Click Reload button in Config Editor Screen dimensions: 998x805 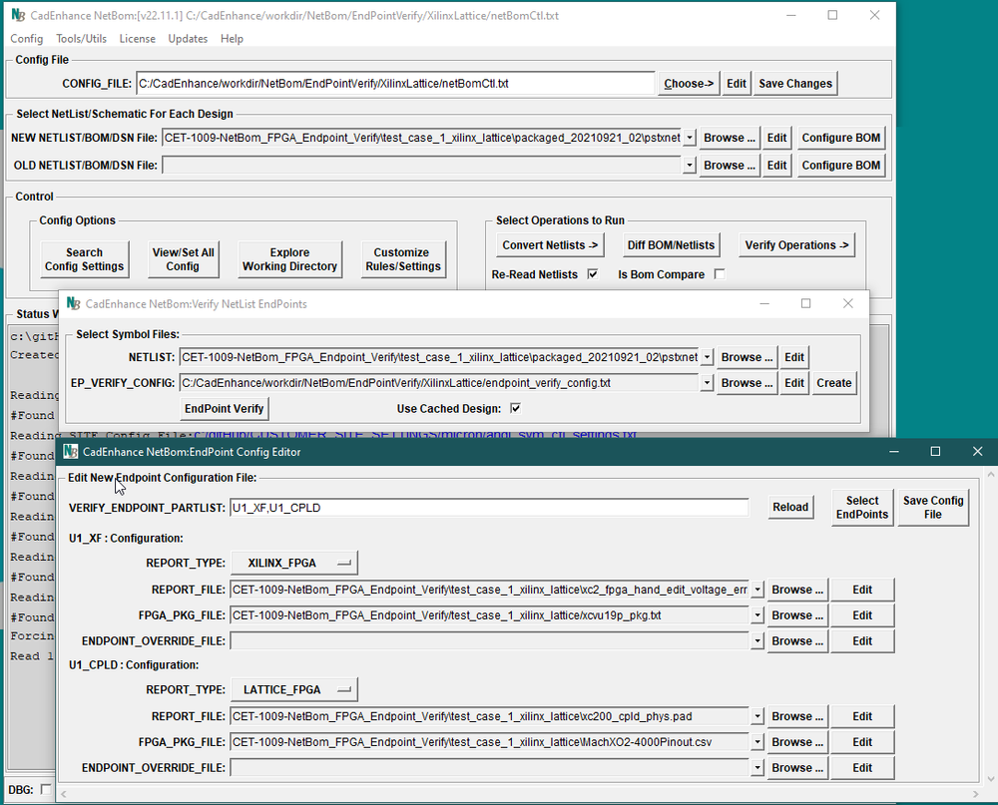tap(789, 507)
